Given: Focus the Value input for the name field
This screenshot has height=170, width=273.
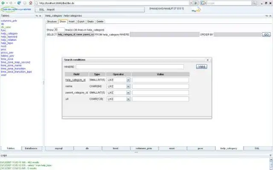Looking at the screenshot, I should [160, 86].
